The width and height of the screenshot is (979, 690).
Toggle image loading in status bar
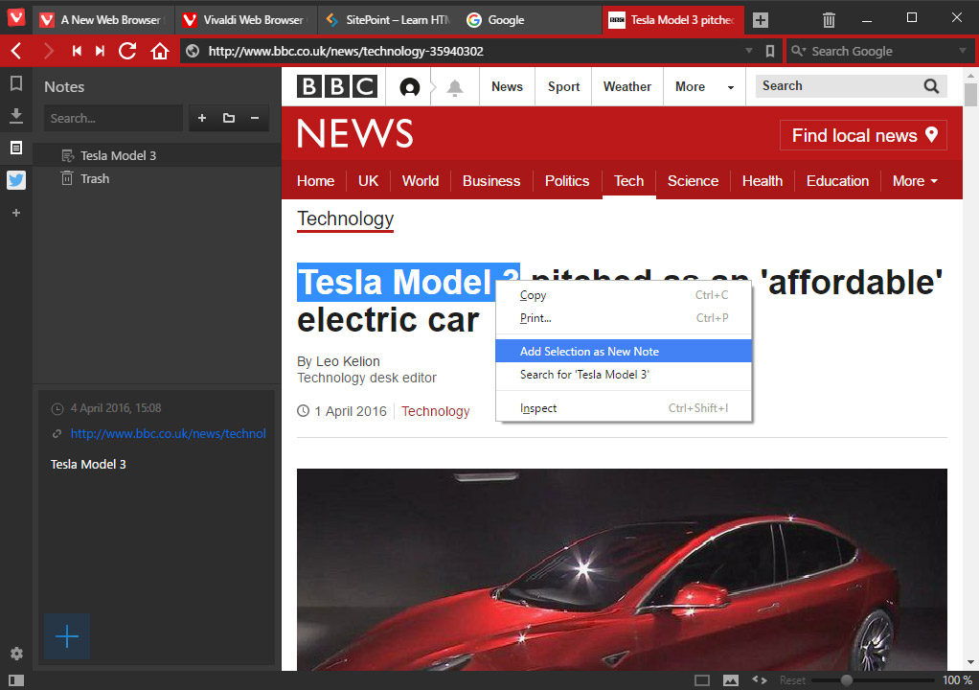coord(731,679)
